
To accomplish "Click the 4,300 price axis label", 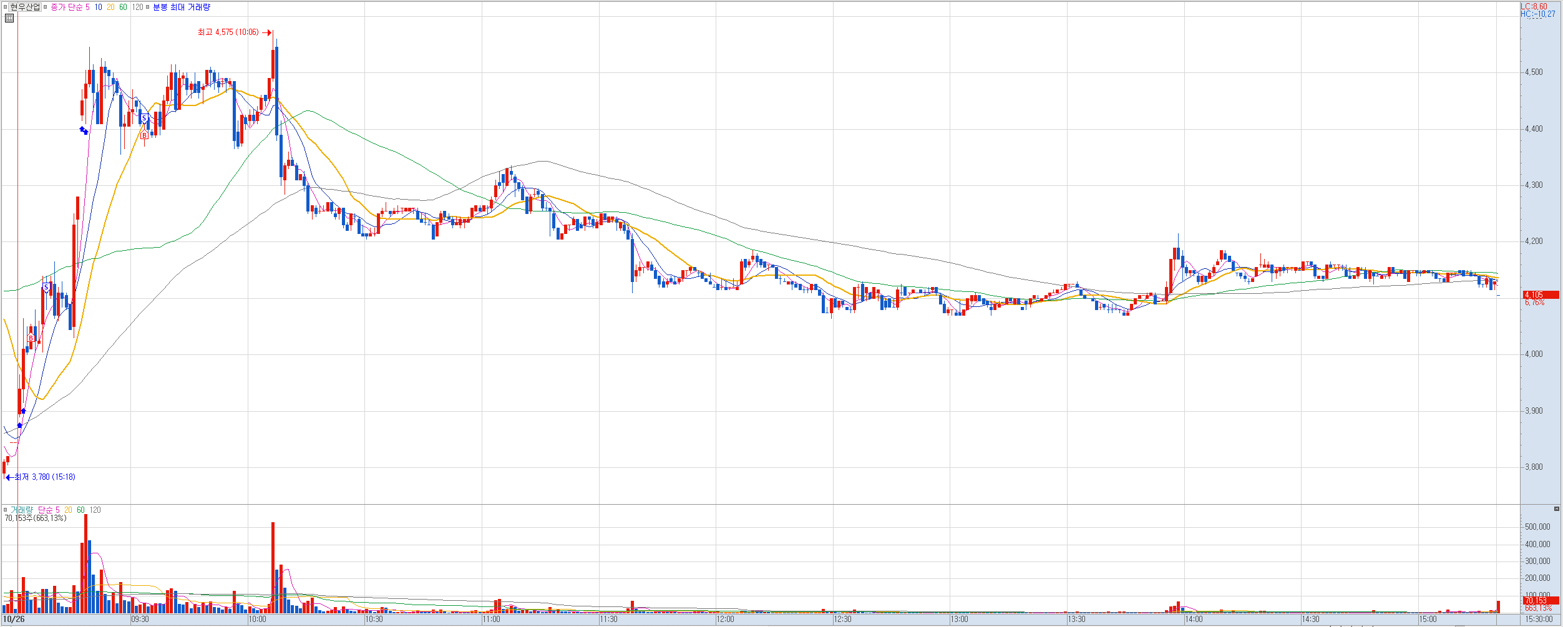I will [x=1534, y=185].
